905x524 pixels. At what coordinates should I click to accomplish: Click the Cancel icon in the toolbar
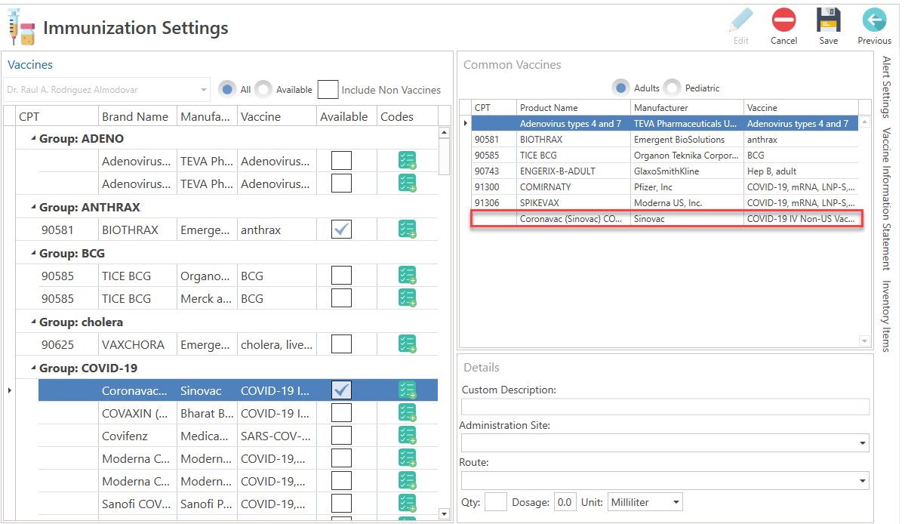coord(783,20)
